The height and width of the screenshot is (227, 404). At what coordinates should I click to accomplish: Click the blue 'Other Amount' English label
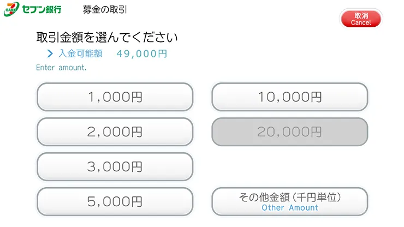click(x=289, y=208)
